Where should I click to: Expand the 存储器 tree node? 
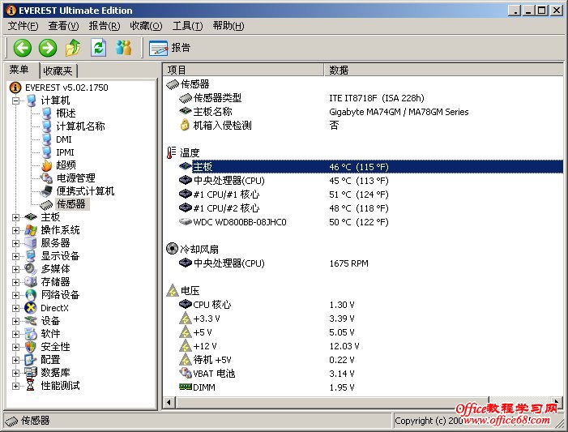[x=15, y=282]
